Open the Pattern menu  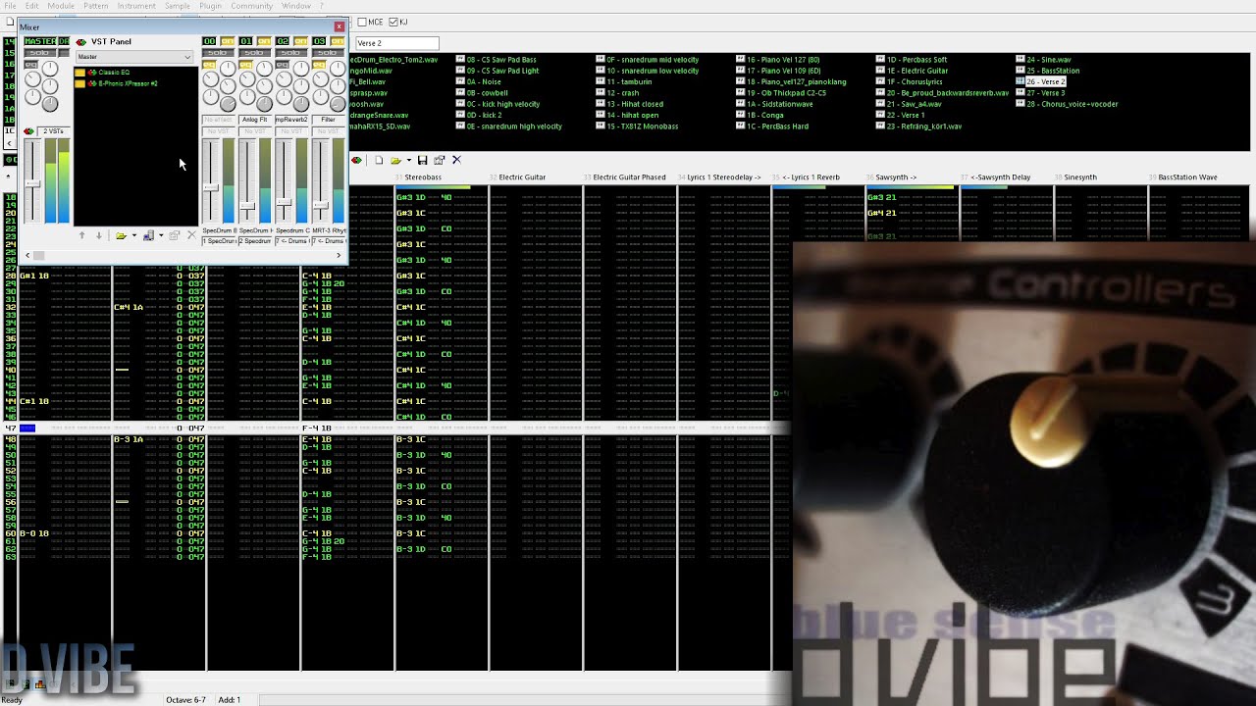point(96,6)
